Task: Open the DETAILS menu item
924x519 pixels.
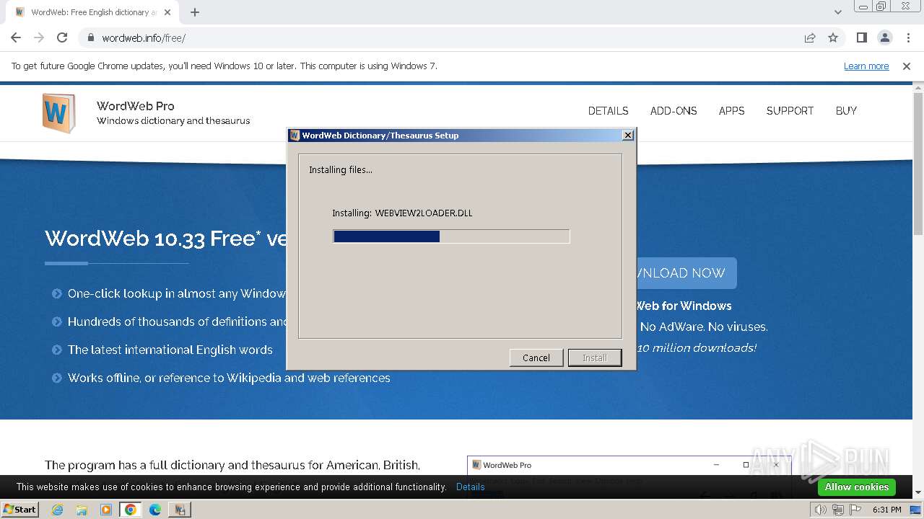Action: click(608, 111)
